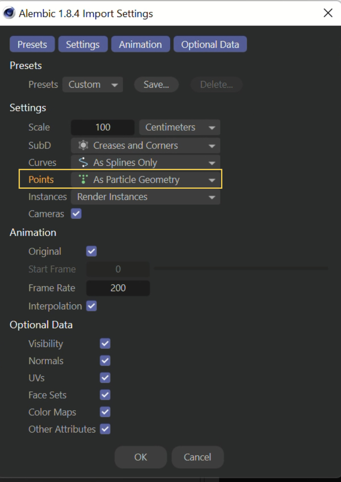341x482 pixels.
Task: Select the Optional Data tab
Action: pyautogui.click(x=210, y=44)
